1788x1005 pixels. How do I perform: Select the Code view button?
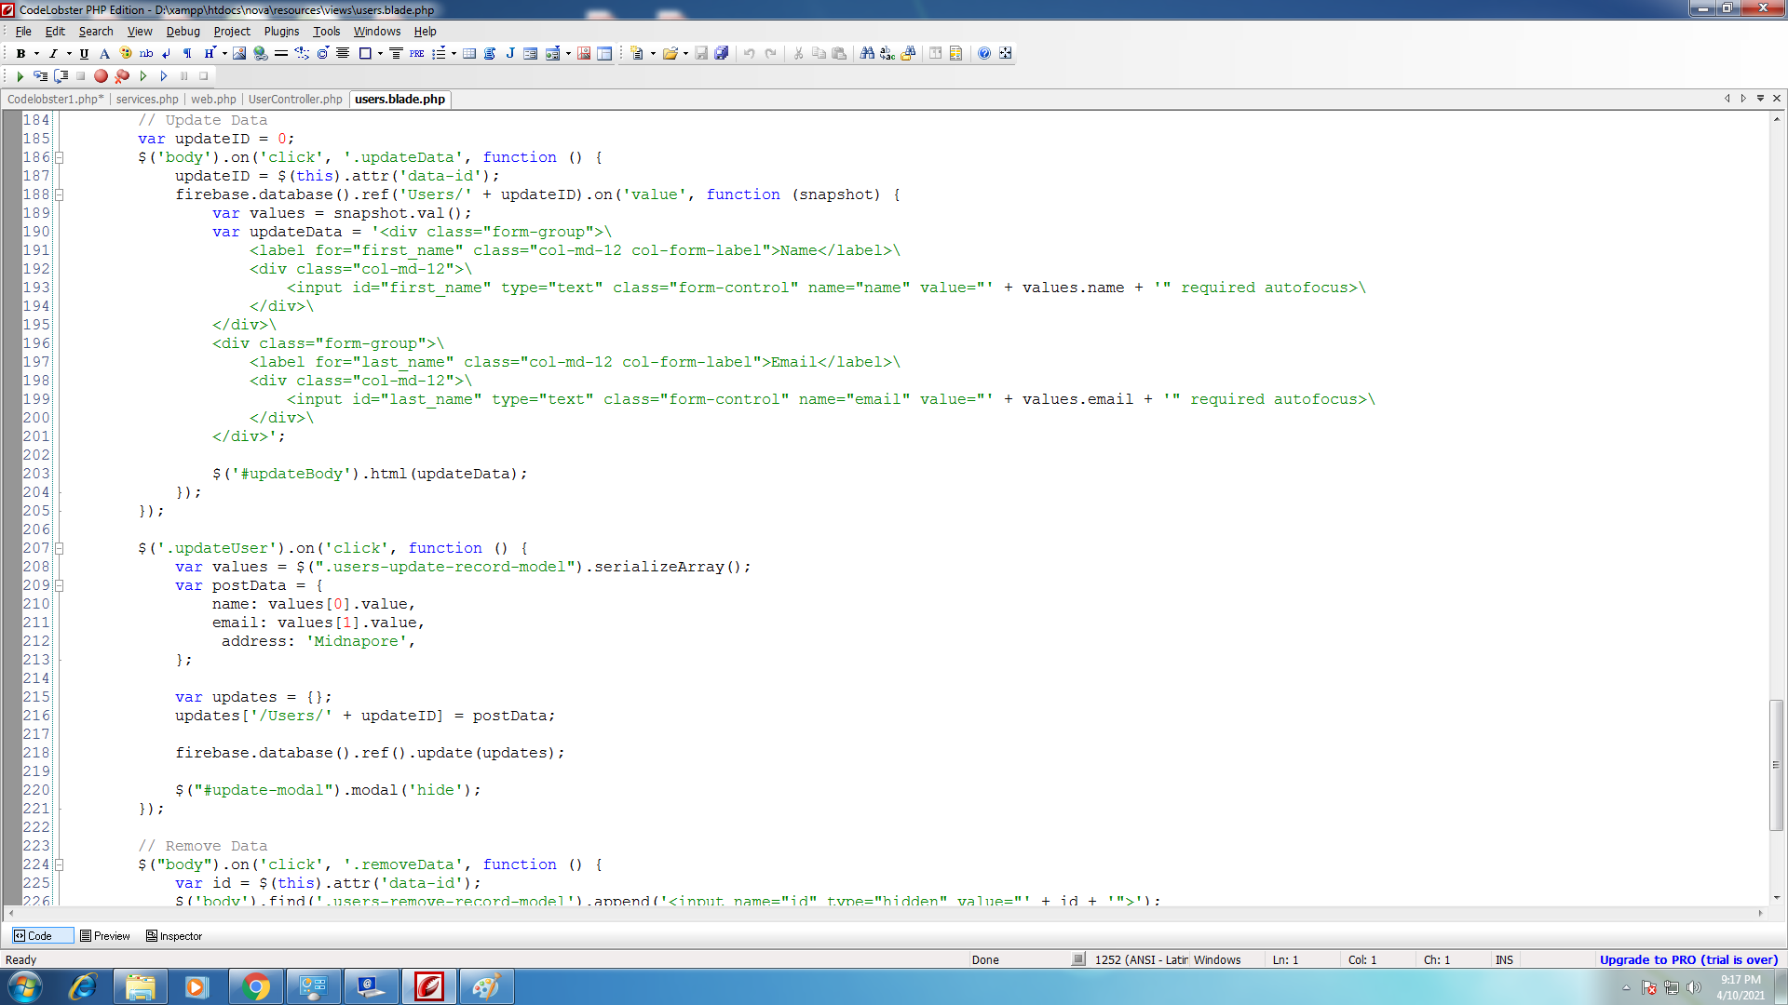click(x=41, y=936)
